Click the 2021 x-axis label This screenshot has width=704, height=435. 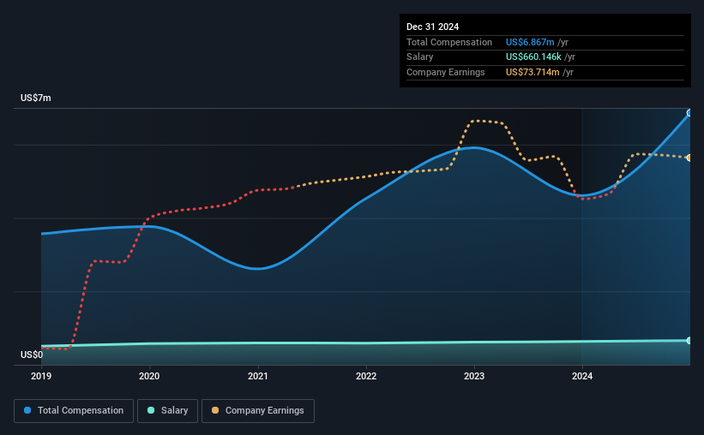pyautogui.click(x=258, y=376)
